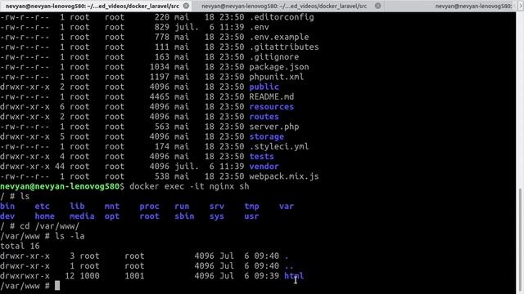The height and width of the screenshot is (294, 524).
Task: Click the package.json filename
Action: [278, 67]
